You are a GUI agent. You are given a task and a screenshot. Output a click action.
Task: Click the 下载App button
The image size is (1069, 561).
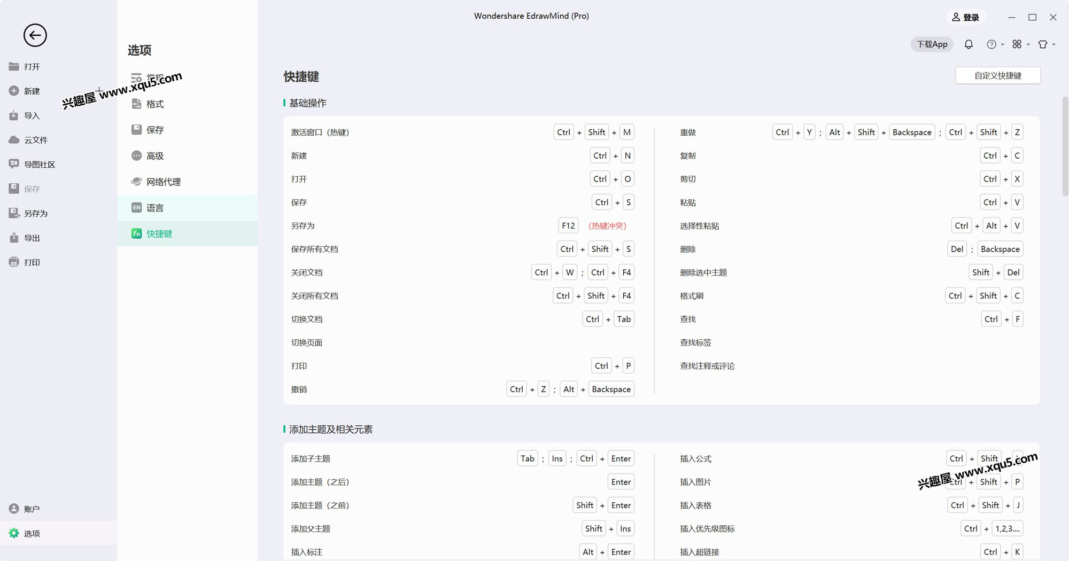[932, 44]
